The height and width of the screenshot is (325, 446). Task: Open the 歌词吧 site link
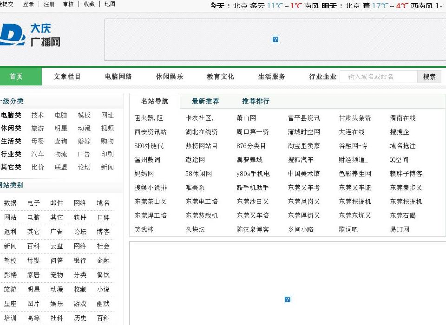point(348,229)
